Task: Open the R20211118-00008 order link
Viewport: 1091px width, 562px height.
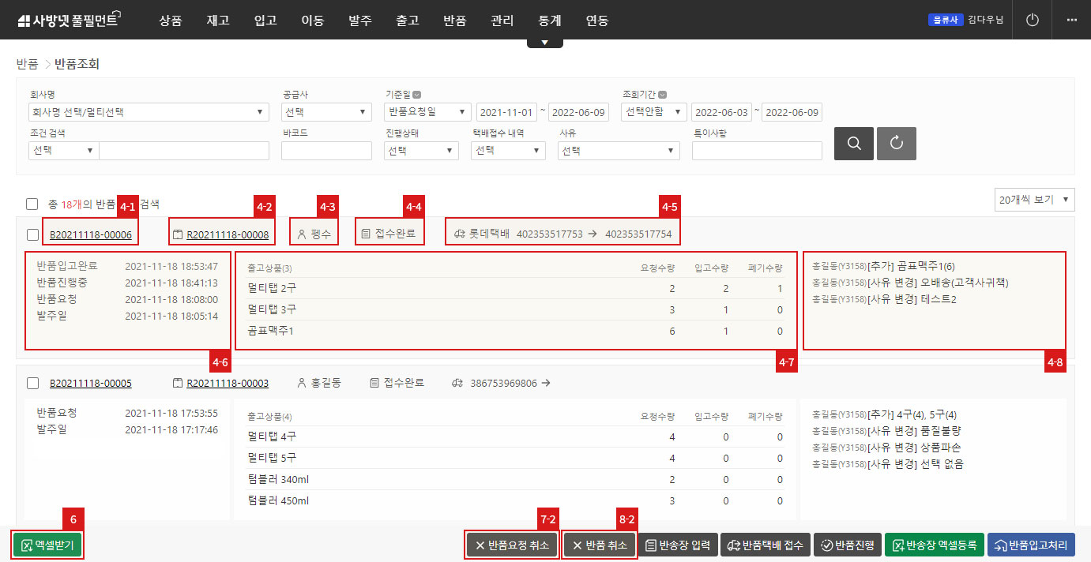Action: 228,234
